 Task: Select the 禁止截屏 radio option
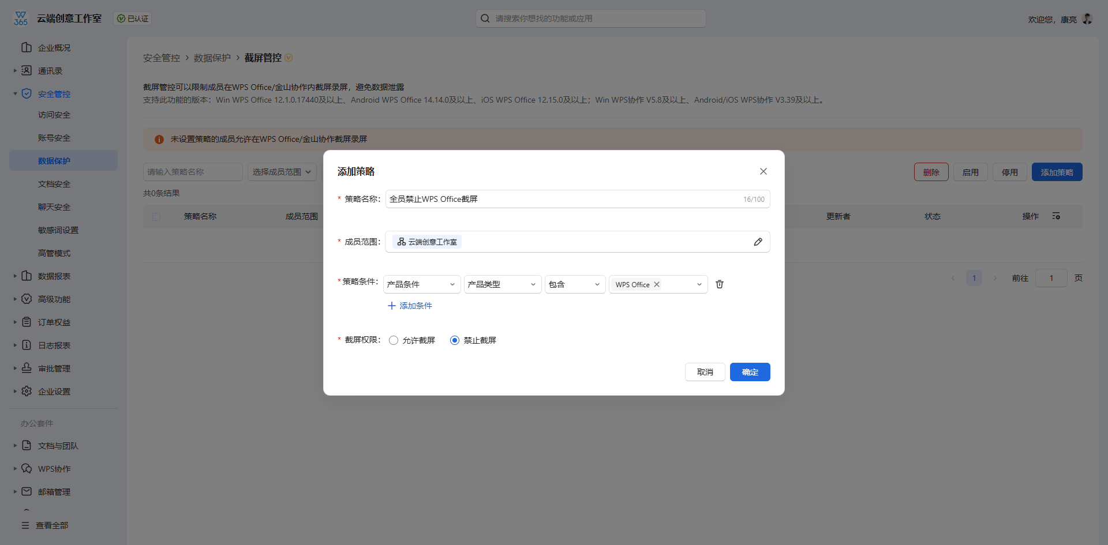pyautogui.click(x=455, y=340)
